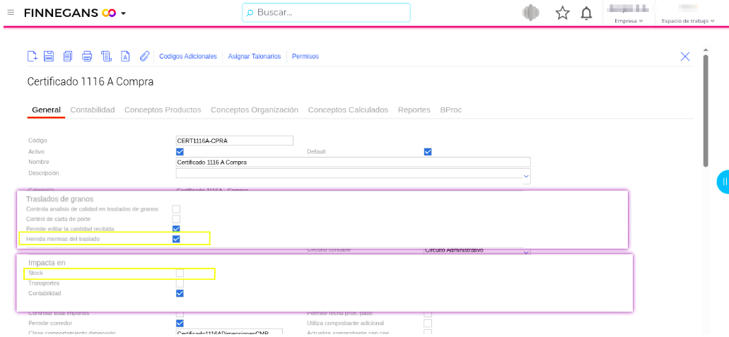Click the scrollbar up arrow

(x=705, y=49)
